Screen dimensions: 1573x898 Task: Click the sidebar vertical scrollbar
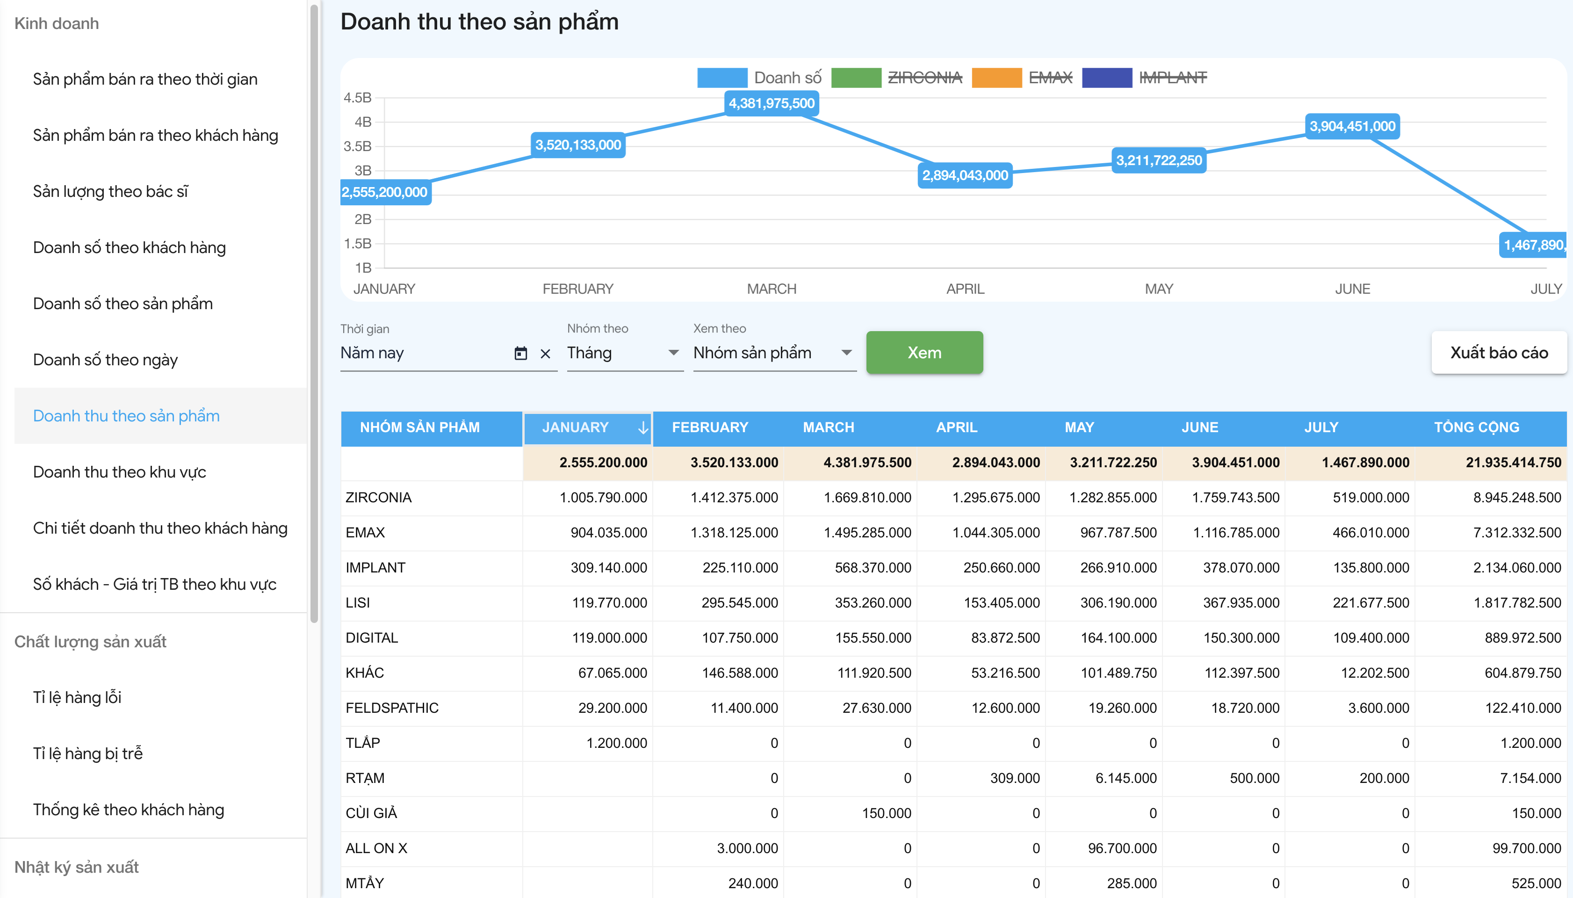point(314,313)
